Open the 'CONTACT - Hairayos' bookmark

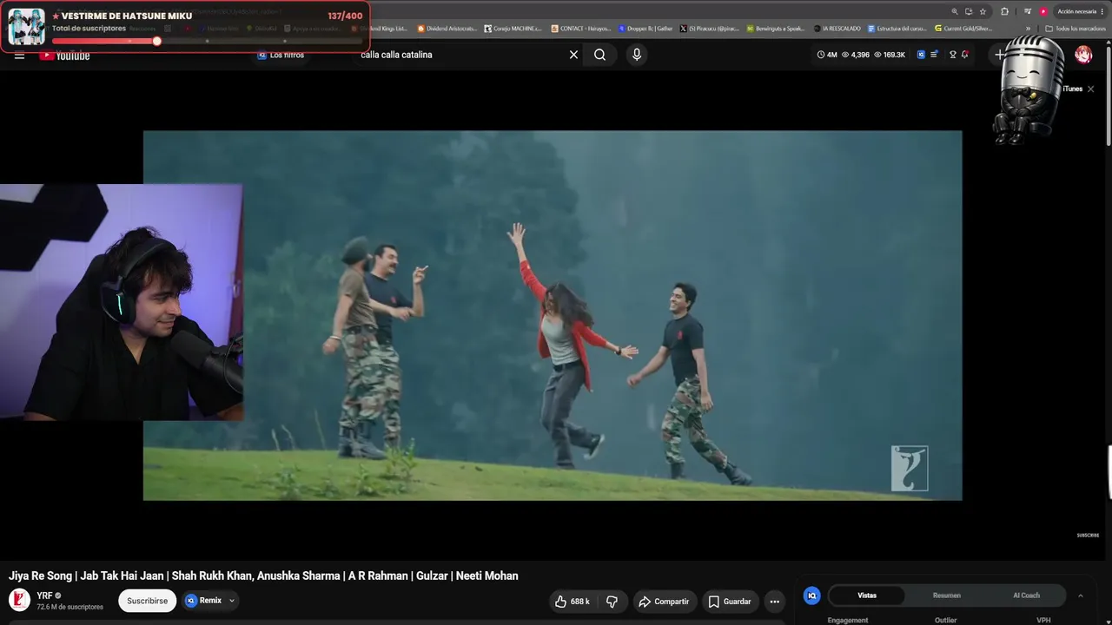tap(581, 29)
